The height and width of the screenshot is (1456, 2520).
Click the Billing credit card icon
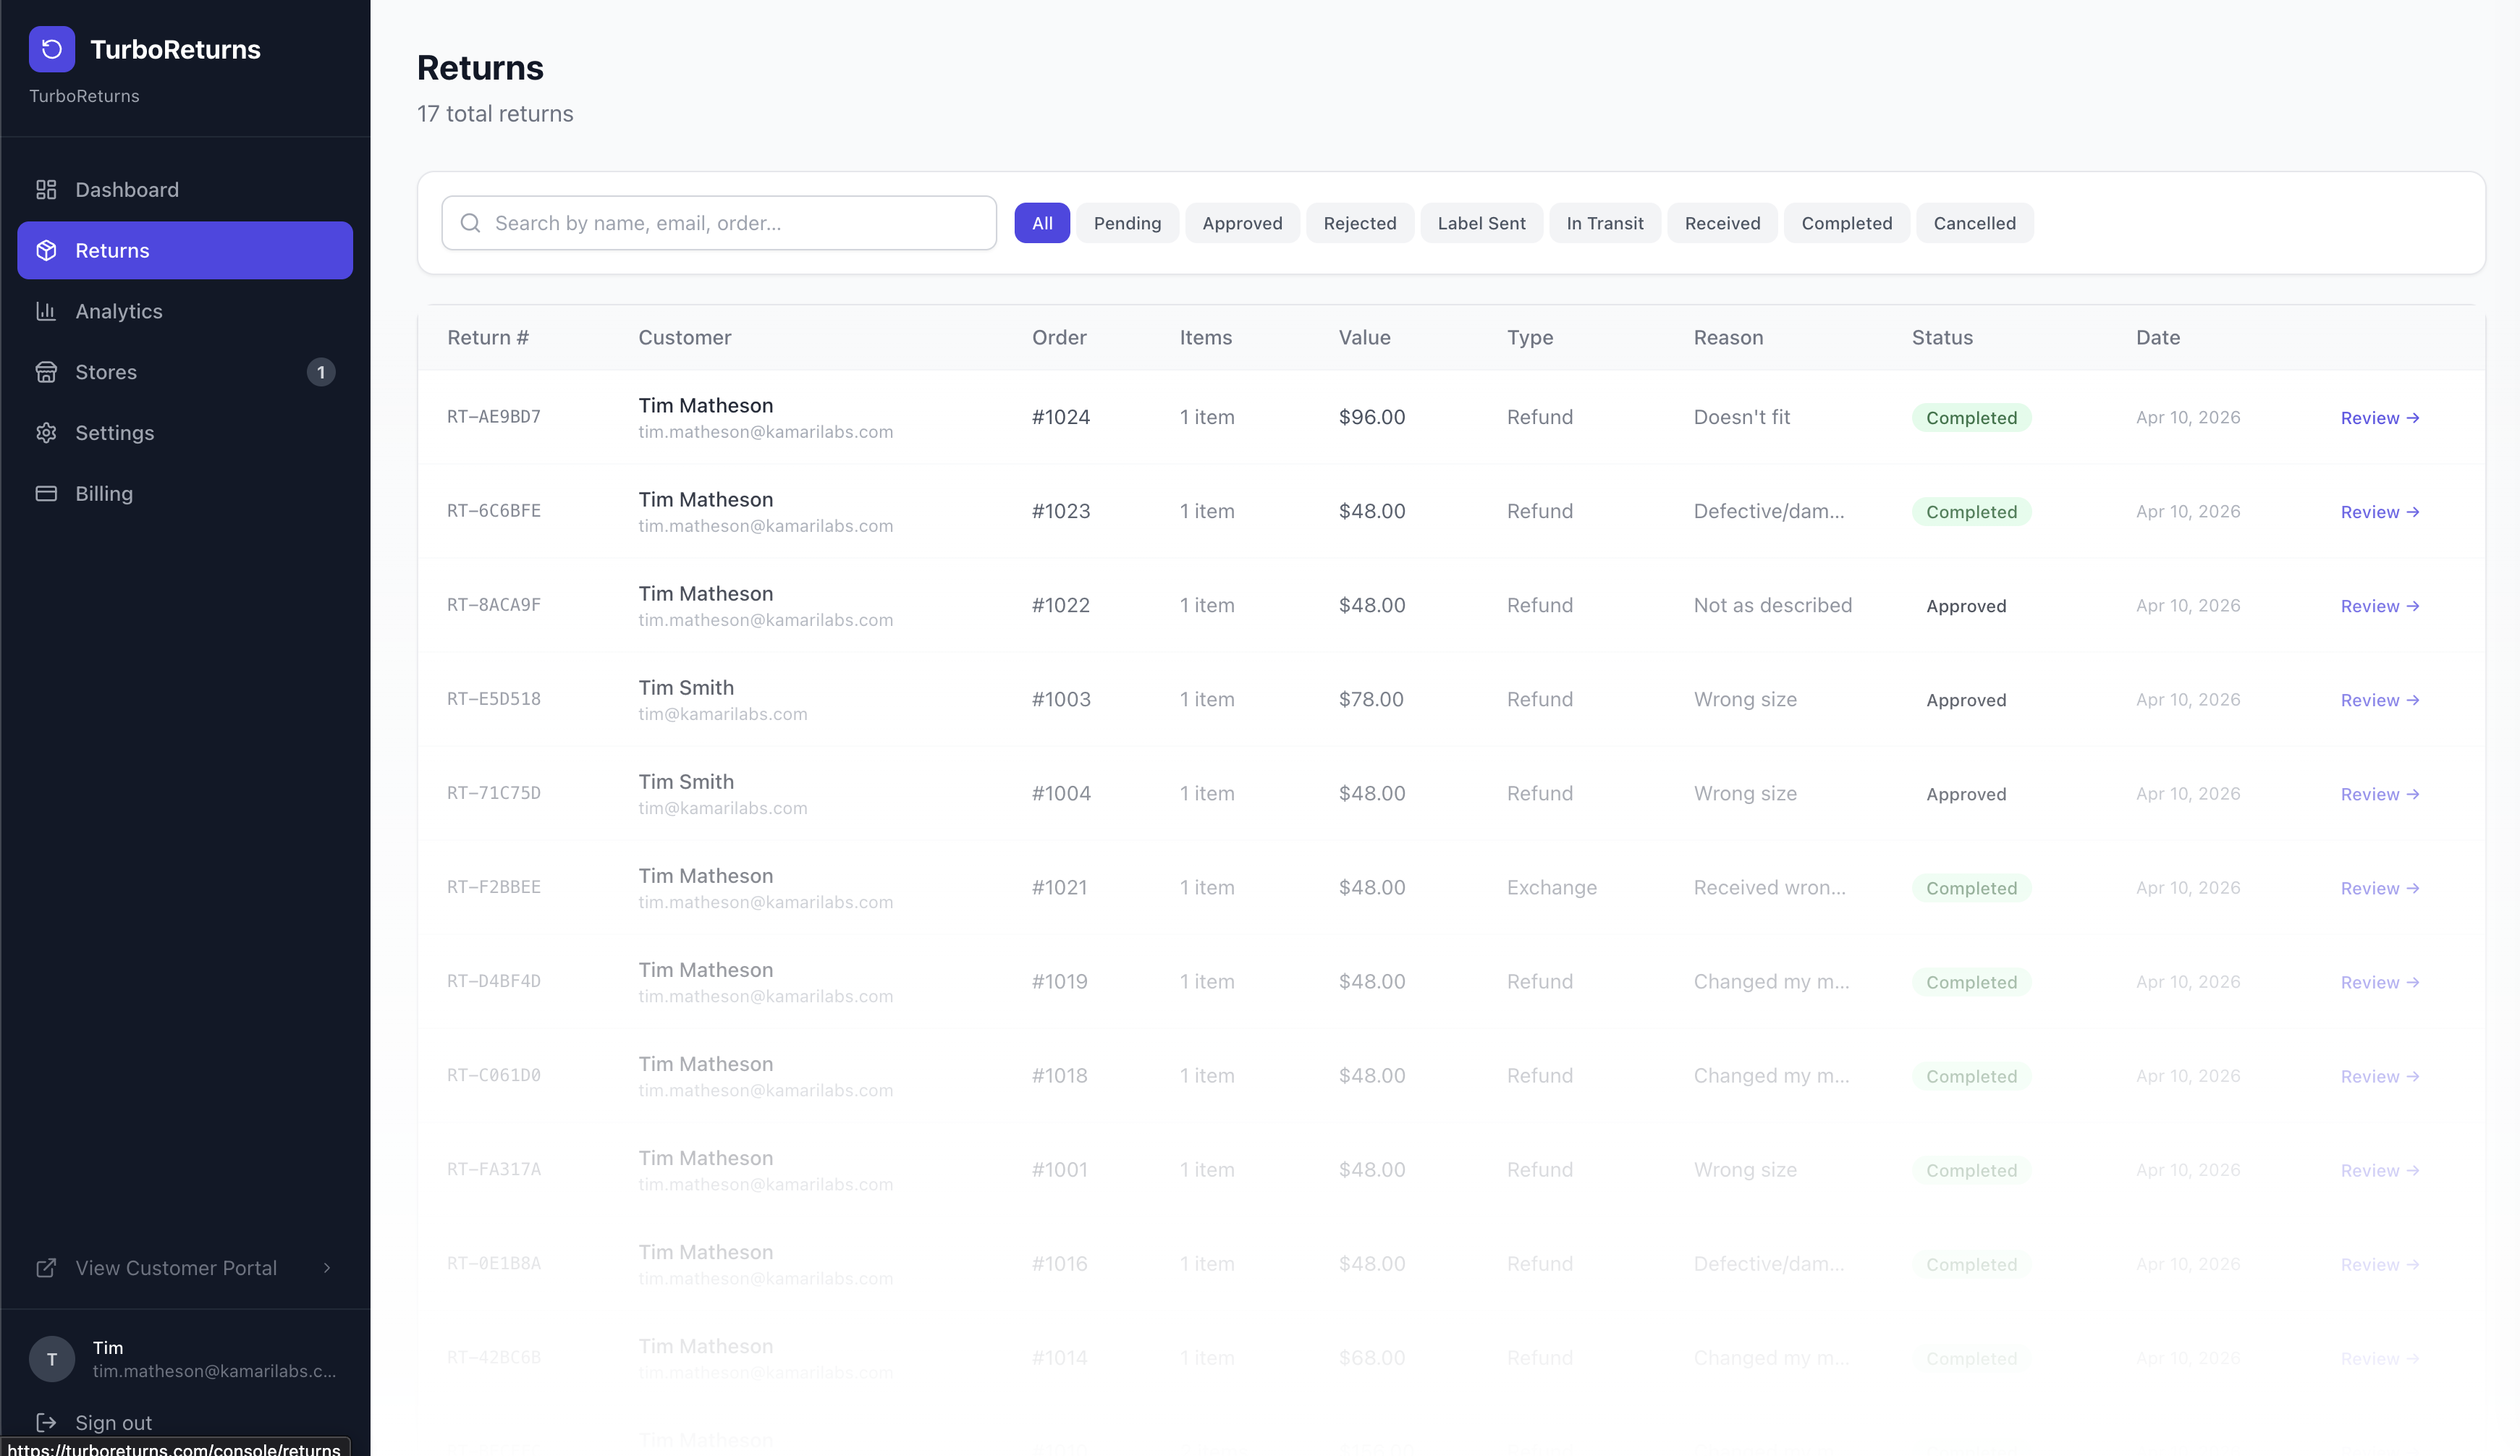46,494
